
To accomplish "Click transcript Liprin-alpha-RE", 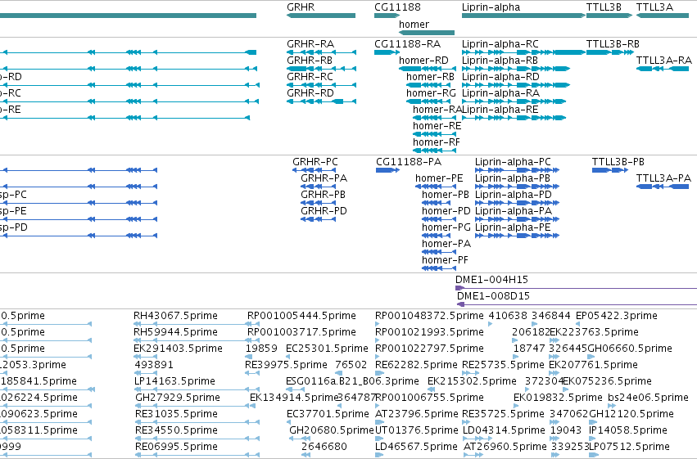I will coord(500,110).
